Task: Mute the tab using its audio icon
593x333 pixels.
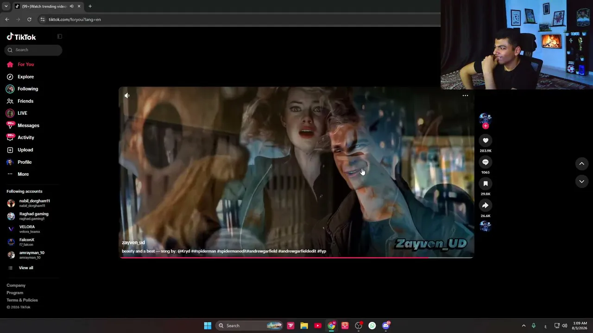Action: click(71, 6)
